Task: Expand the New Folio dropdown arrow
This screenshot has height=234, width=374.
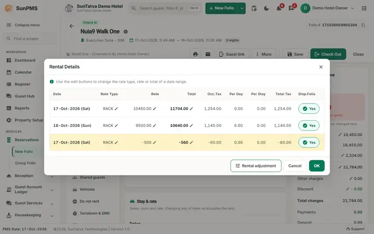Action: [x=242, y=8]
